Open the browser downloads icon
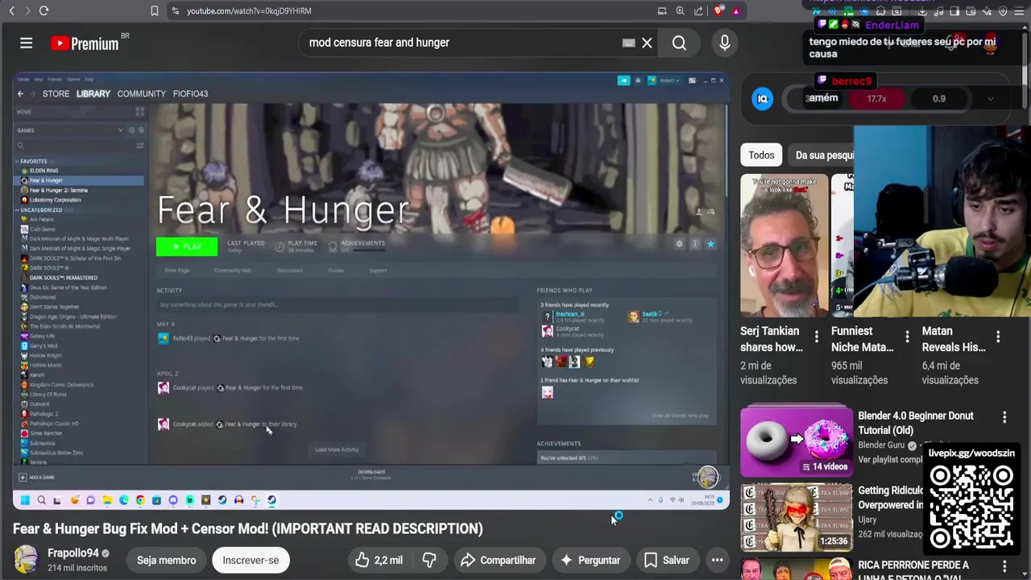The image size is (1031, 580). (x=922, y=11)
